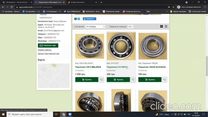
Task: Open the 'Разрезать фото' bookmark
Action: tap(132, 12)
